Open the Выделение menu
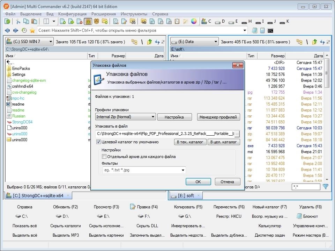The image size is (335, 251). [x=31, y=14]
